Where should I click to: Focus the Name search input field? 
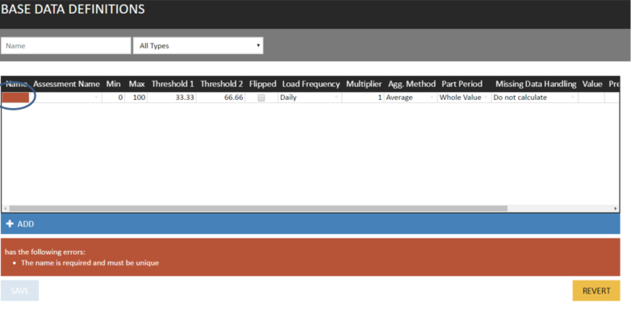tap(66, 46)
